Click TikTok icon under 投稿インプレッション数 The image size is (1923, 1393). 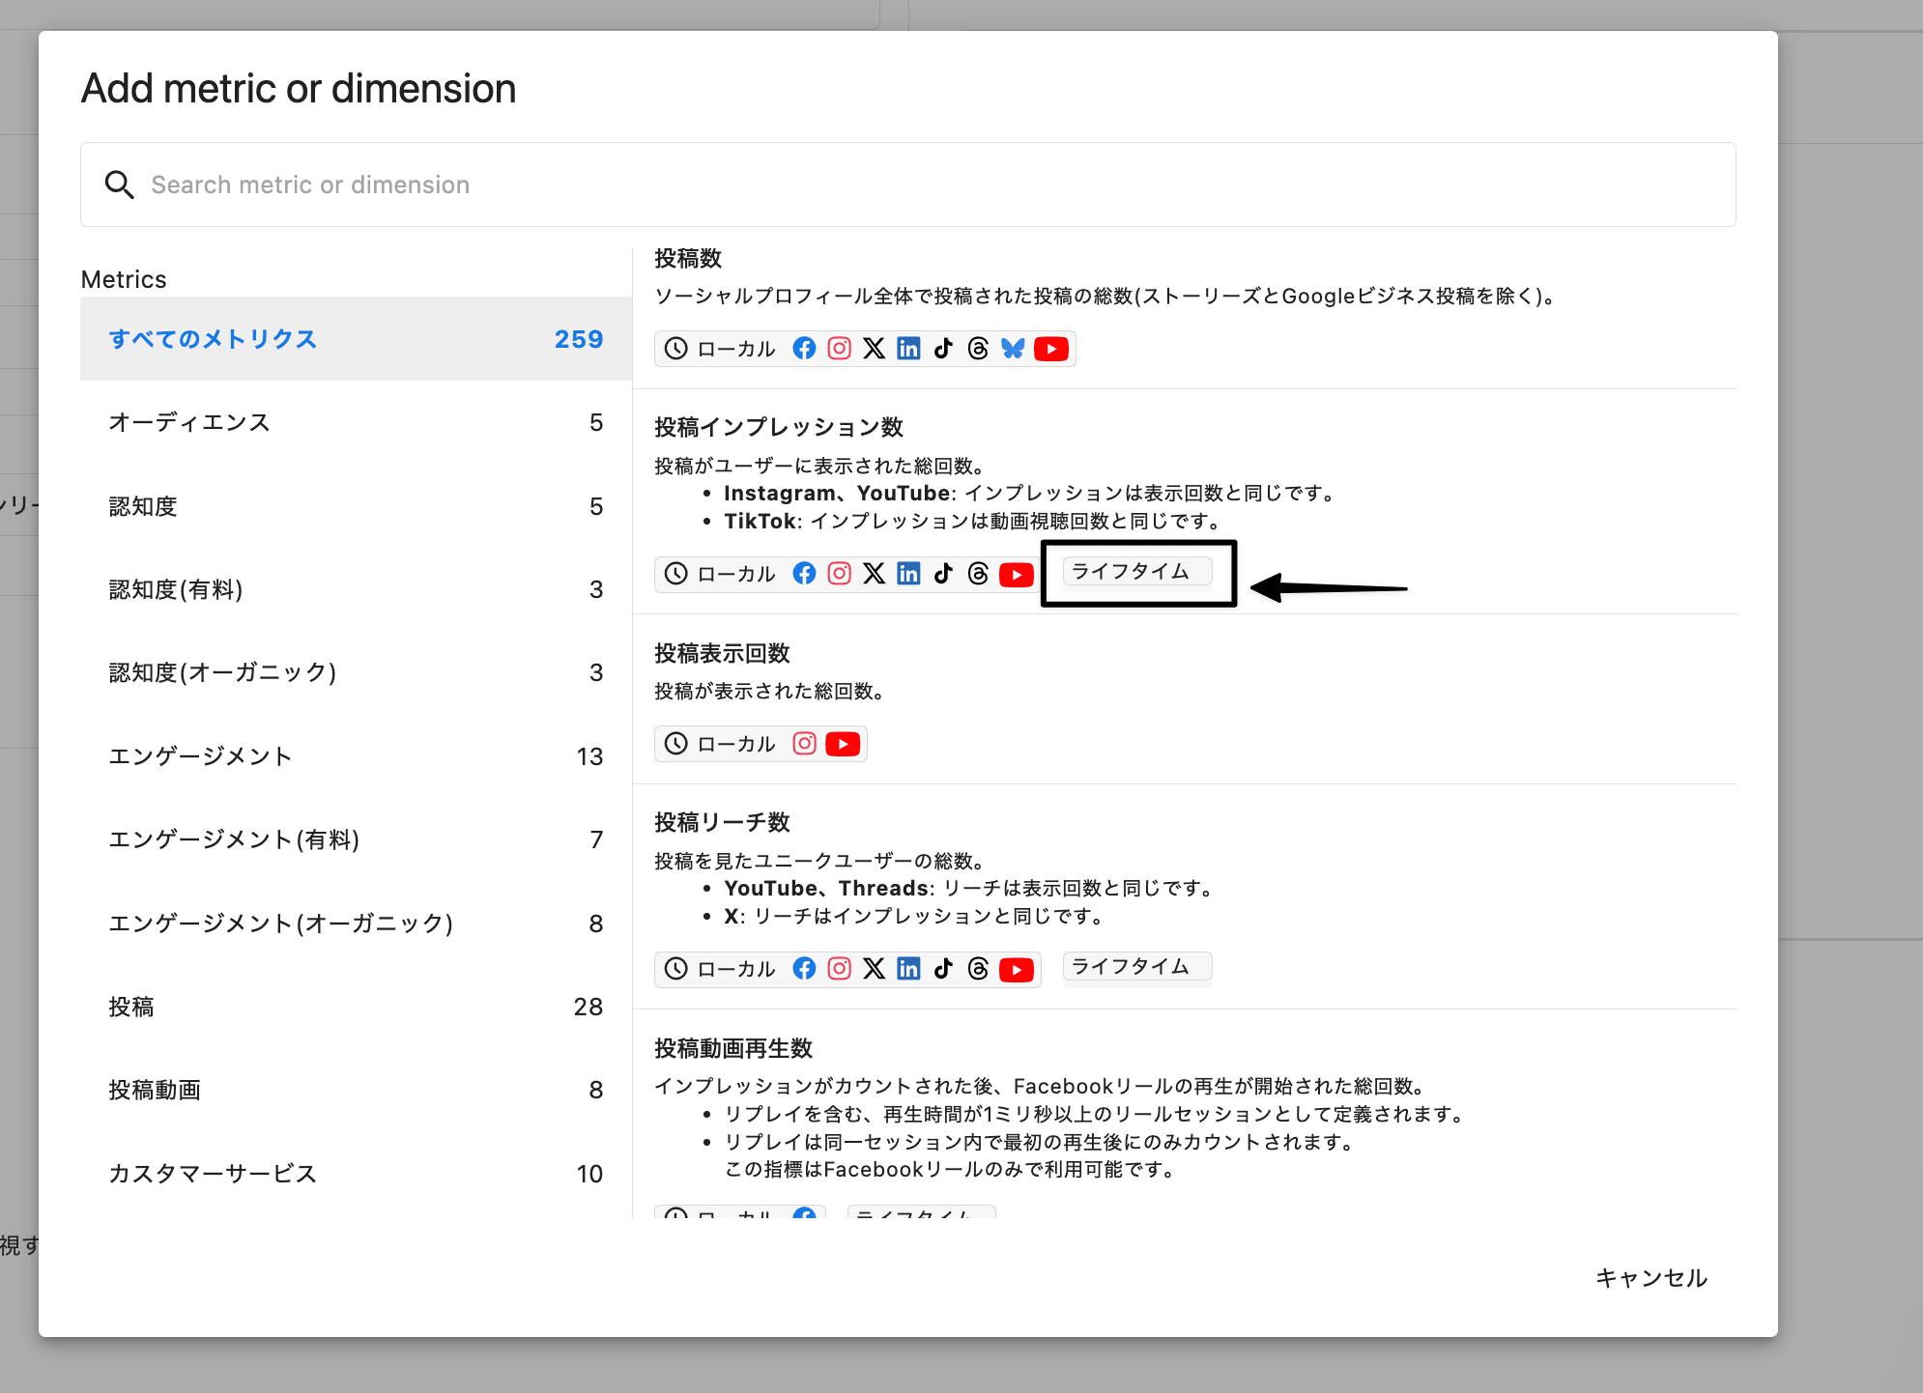(943, 574)
